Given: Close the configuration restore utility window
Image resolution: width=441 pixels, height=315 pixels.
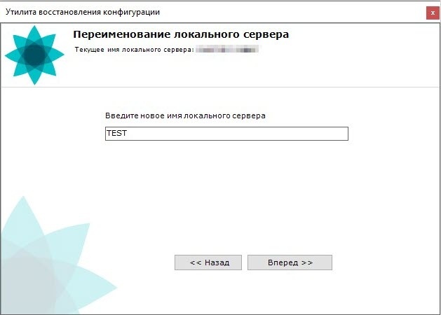Looking at the screenshot, I should pyautogui.click(x=433, y=13).
